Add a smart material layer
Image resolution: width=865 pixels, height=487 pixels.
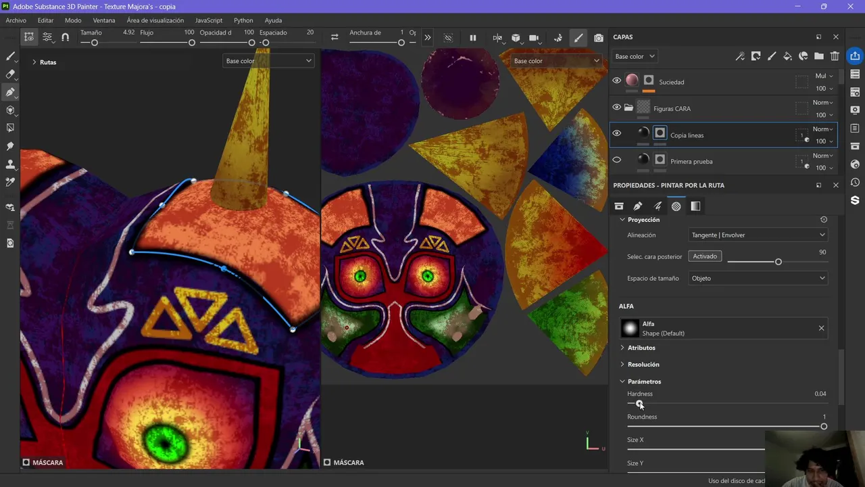point(804,56)
